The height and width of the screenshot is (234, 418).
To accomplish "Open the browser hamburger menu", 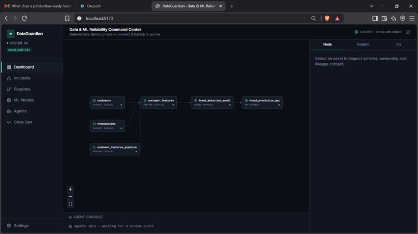I will (x=412, y=18).
